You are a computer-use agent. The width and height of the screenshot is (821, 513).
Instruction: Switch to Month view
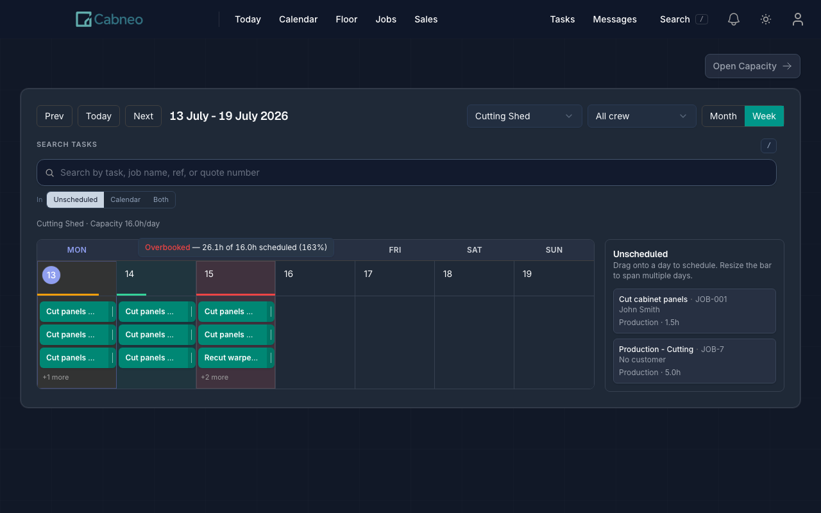[x=723, y=116]
